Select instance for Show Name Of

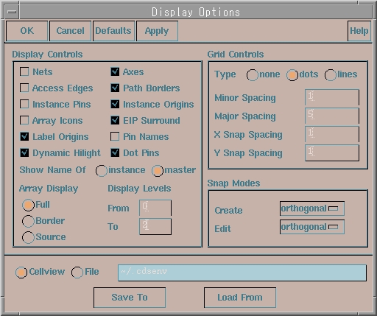101,171
